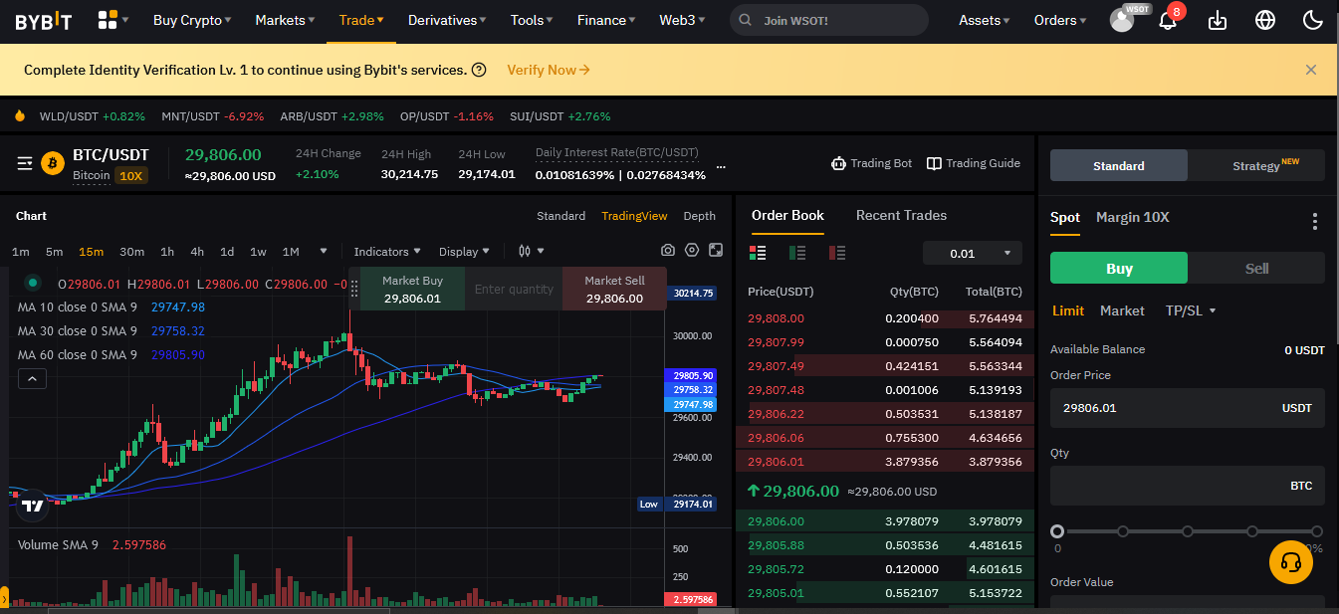Open chart settings via the gear icon

click(692, 251)
